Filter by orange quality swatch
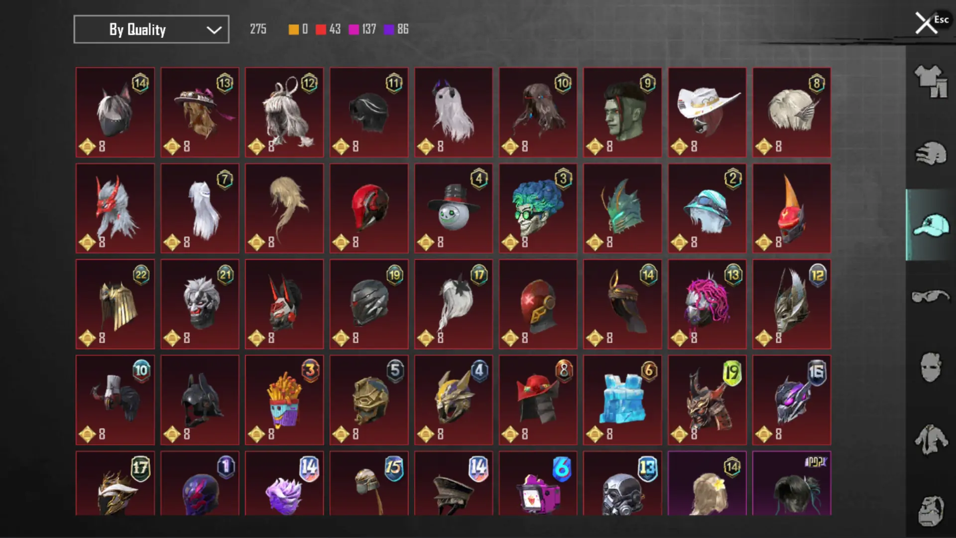This screenshot has height=538, width=956. [x=294, y=29]
